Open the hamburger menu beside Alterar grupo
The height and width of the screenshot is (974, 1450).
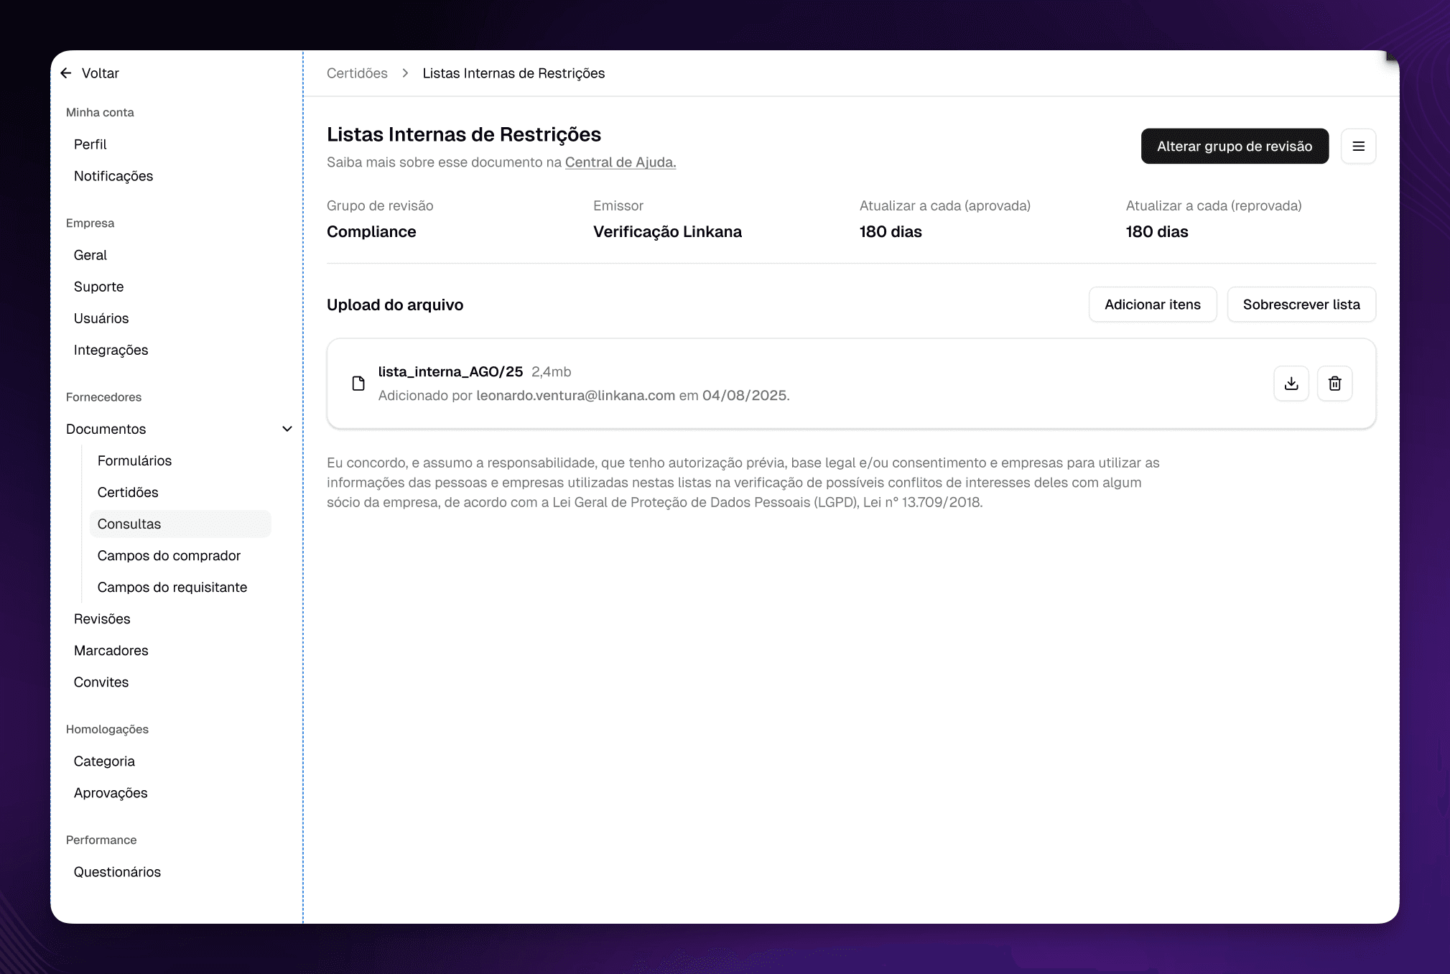point(1358,147)
